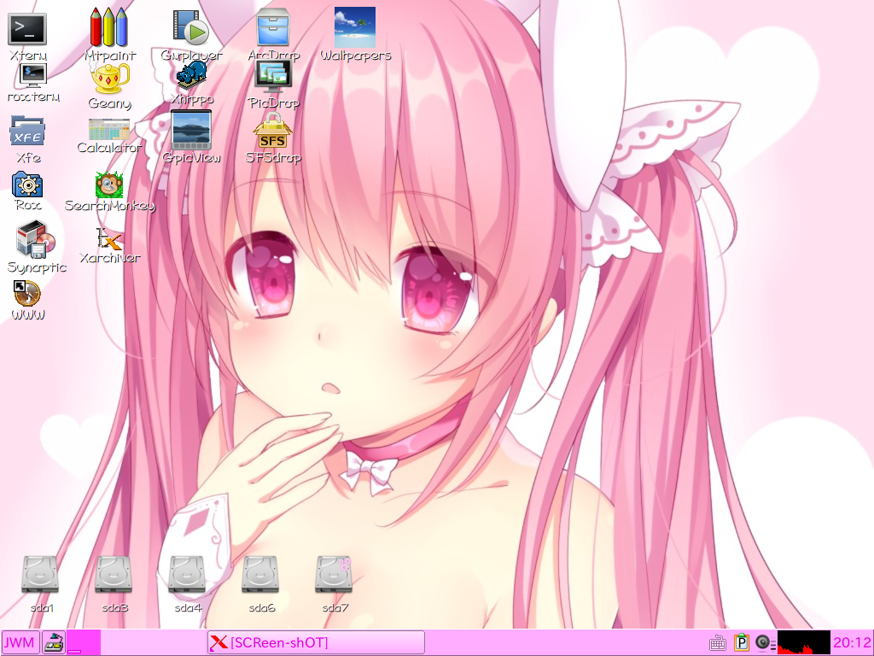The height and width of the screenshot is (656, 874).
Task: Launch the Calculator desktop icon
Action: coord(109,130)
